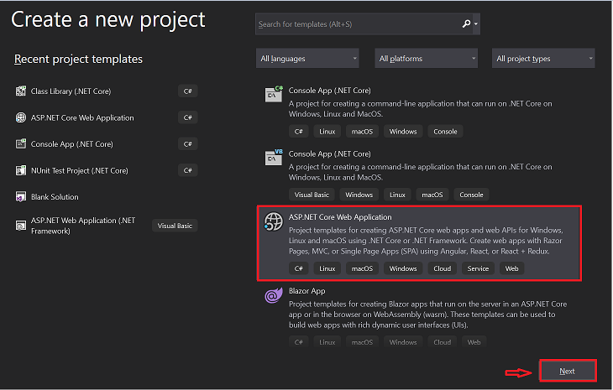The height and width of the screenshot is (390, 613).
Task: Focus the Search for templates field
Action: pyautogui.click(x=357, y=24)
